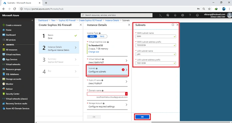Click the Recovery Services vaults icon
The height and width of the screenshot is (123, 232).
point(4,104)
